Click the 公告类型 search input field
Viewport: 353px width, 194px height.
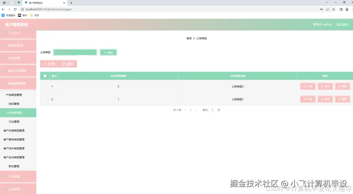tap(75, 52)
